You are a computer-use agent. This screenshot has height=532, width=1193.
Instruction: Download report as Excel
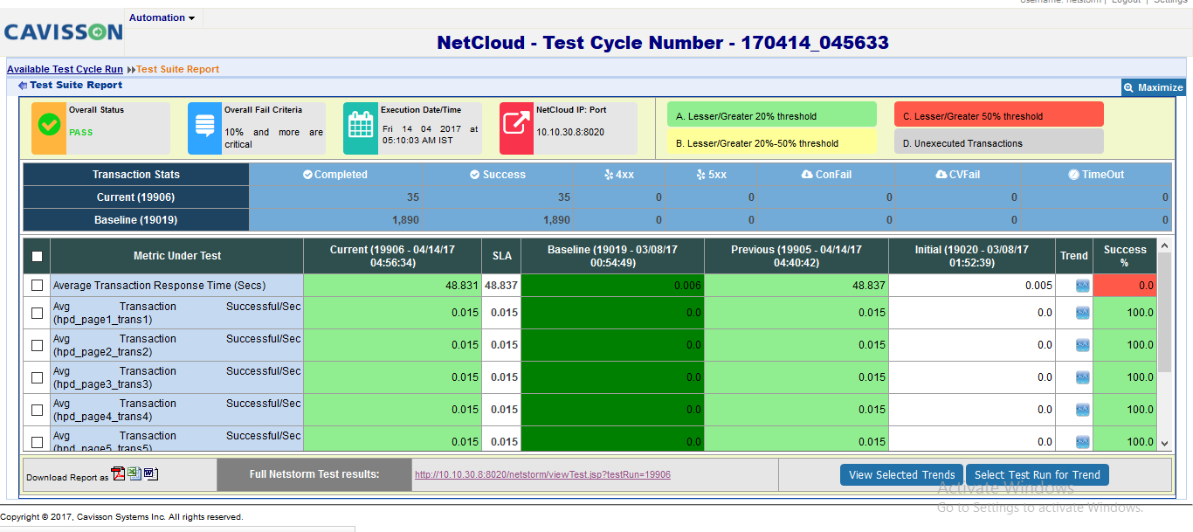[134, 473]
